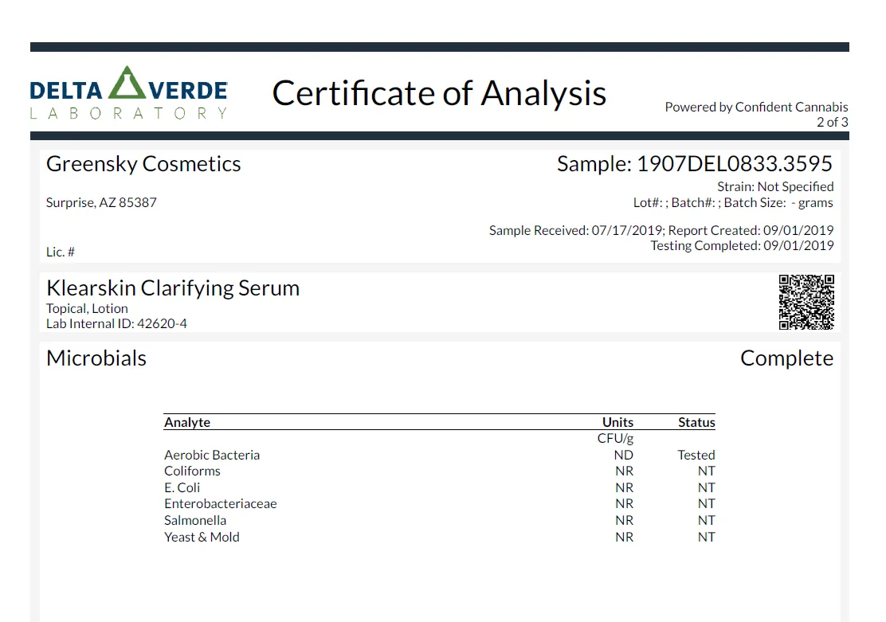Click the 'Units' column header
Screen dimensions: 886x622
[x=617, y=422]
